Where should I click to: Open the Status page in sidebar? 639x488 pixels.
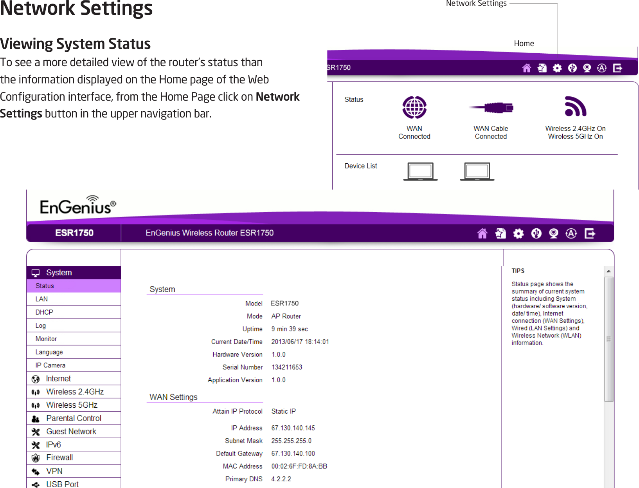click(74, 286)
